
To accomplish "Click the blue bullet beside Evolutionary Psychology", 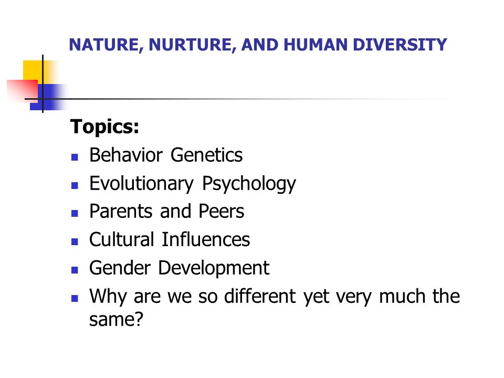I will pos(75,185).
